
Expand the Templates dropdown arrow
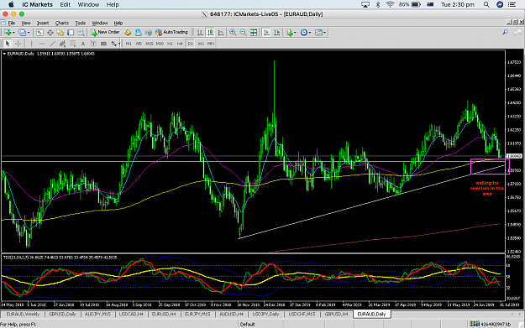coord(324,33)
